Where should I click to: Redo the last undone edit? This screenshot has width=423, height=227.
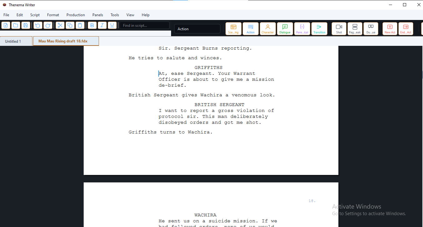coord(48,26)
